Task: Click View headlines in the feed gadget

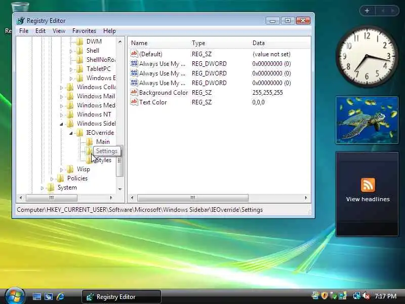Action: click(368, 199)
